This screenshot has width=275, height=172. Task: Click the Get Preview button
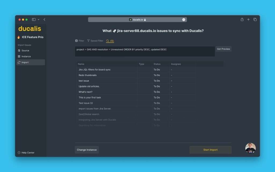pyautogui.click(x=223, y=49)
